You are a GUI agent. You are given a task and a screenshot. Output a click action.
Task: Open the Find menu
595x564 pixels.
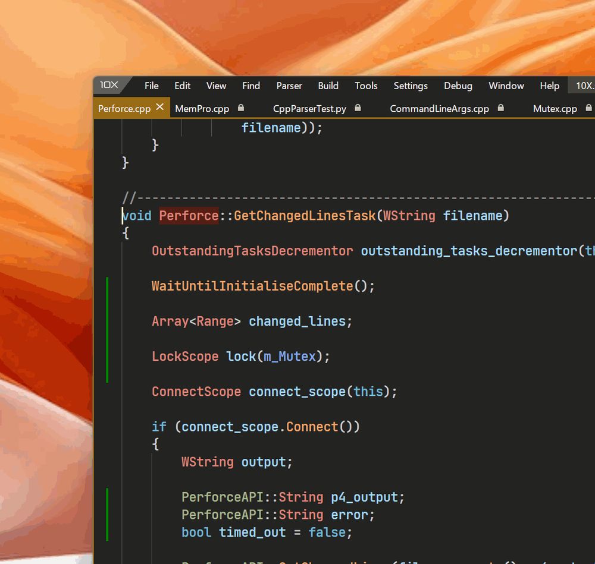click(251, 86)
